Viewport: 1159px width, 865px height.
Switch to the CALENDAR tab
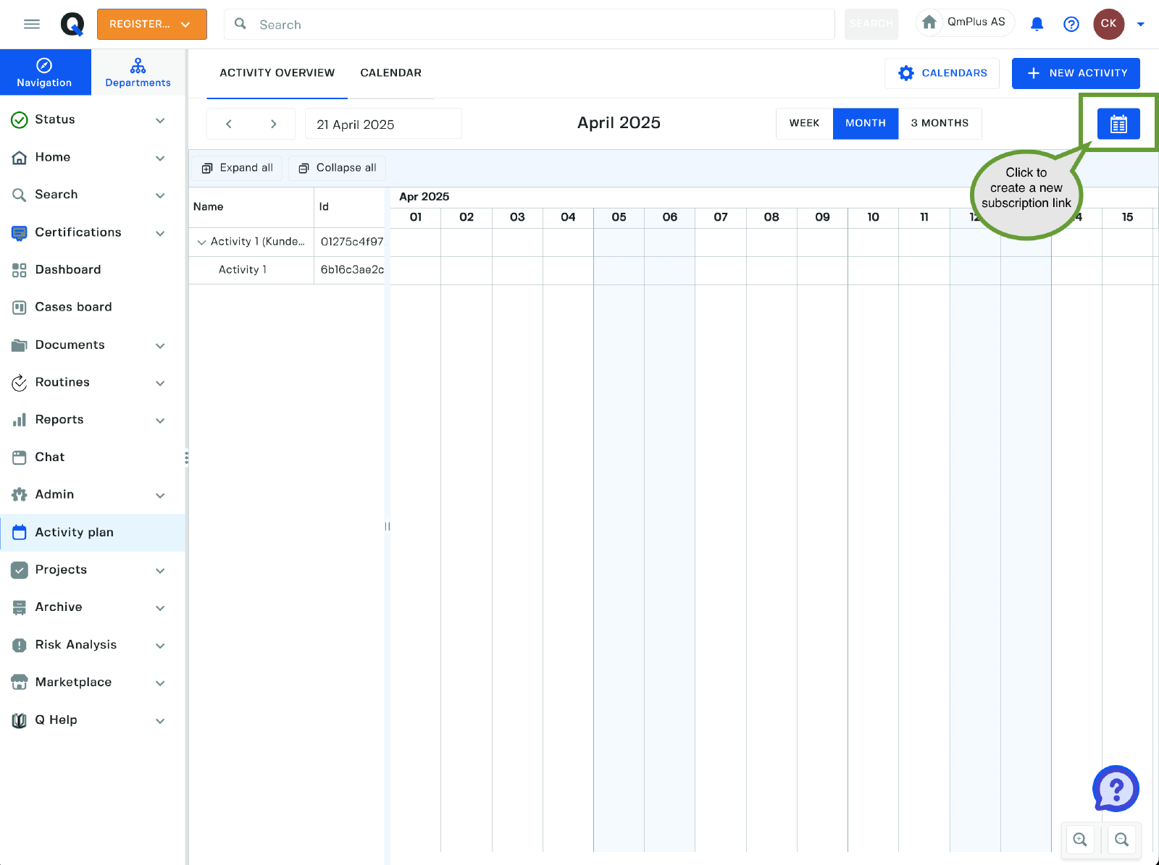tap(390, 73)
